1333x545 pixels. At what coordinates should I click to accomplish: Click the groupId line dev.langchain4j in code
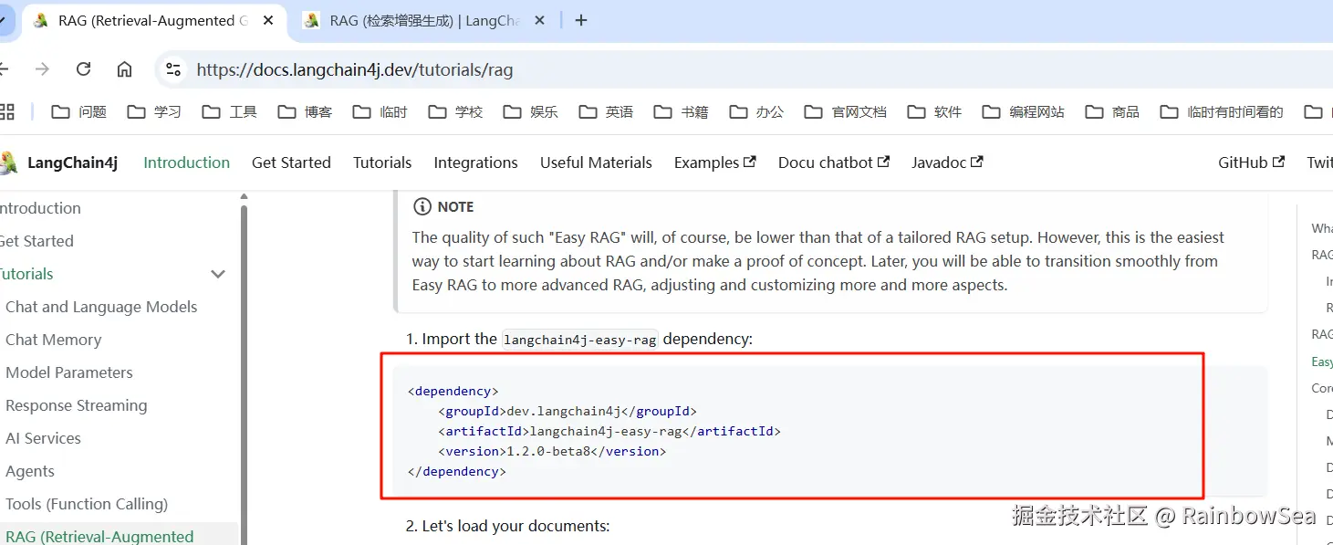click(568, 411)
